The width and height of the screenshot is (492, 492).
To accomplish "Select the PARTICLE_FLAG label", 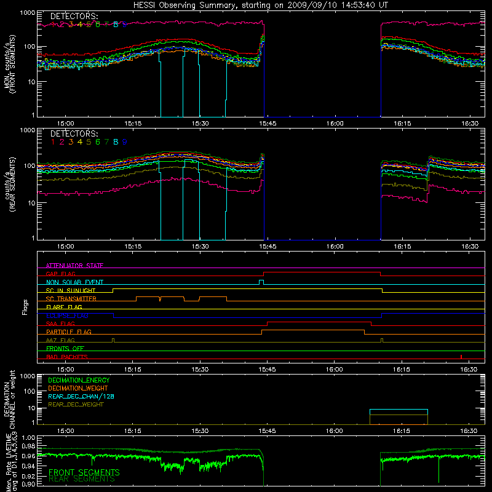I will (69, 331).
